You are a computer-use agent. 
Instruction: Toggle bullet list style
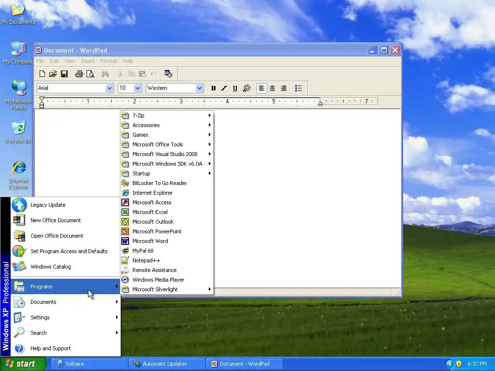coord(298,88)
